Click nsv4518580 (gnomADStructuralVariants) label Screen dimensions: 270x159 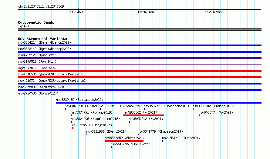pos(52,74)
